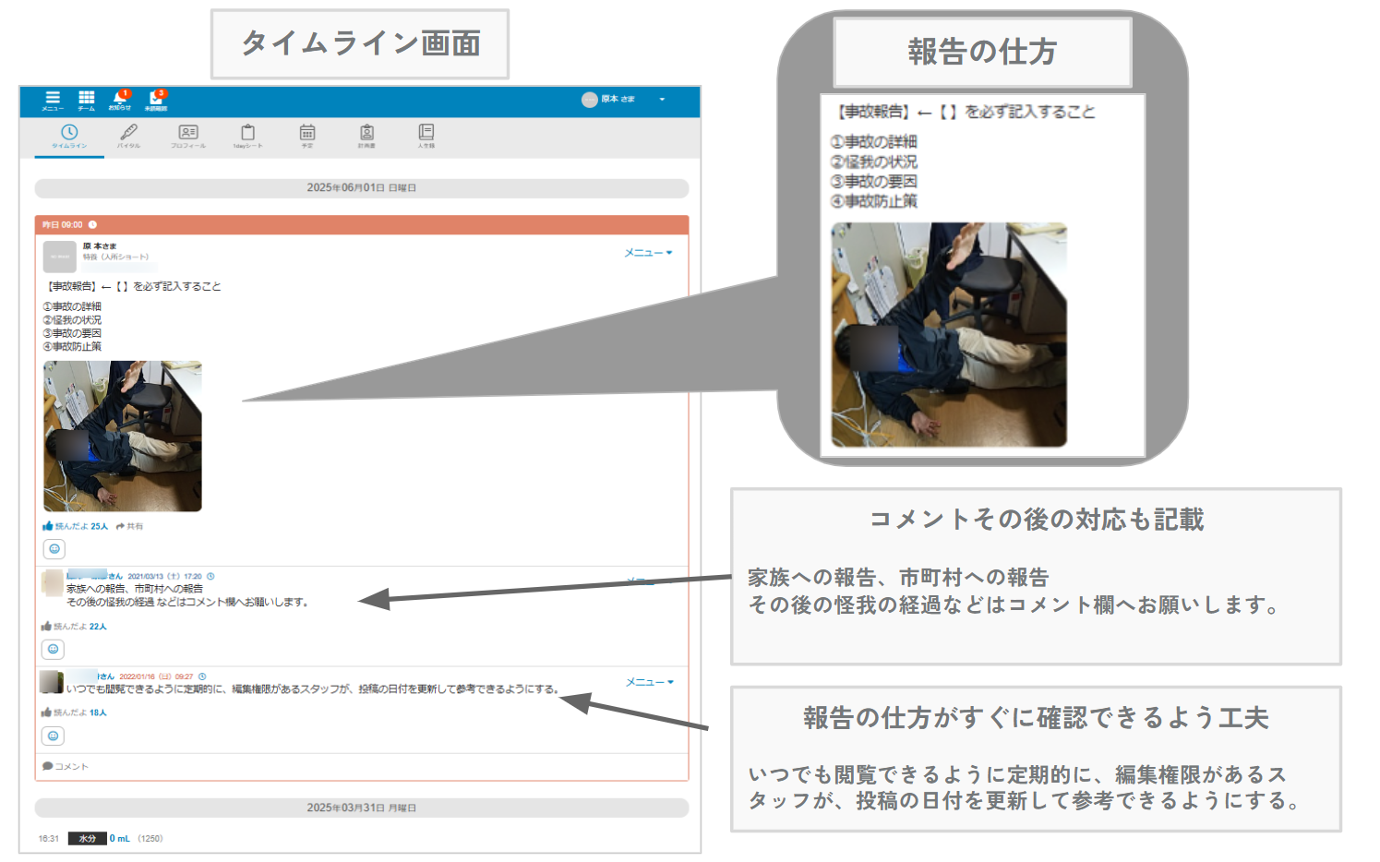Expand メニュー dropdown on the 2022/01/16 comment
This screenshot has height=862, width=1380.
pyautogui.click(x=650, y=682)
